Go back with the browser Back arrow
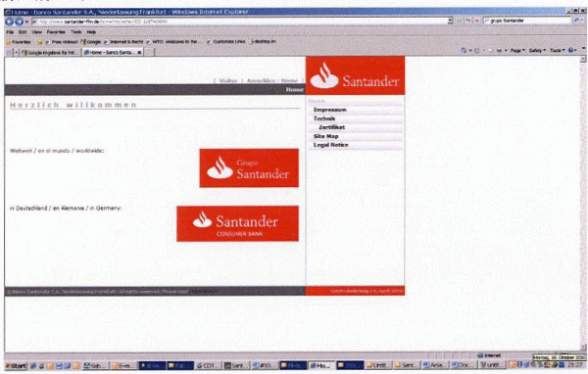The height and width of the screenshot is (374, 588). (10, 22)
